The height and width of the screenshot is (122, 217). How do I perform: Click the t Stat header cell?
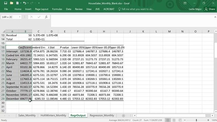pos(52,47)
